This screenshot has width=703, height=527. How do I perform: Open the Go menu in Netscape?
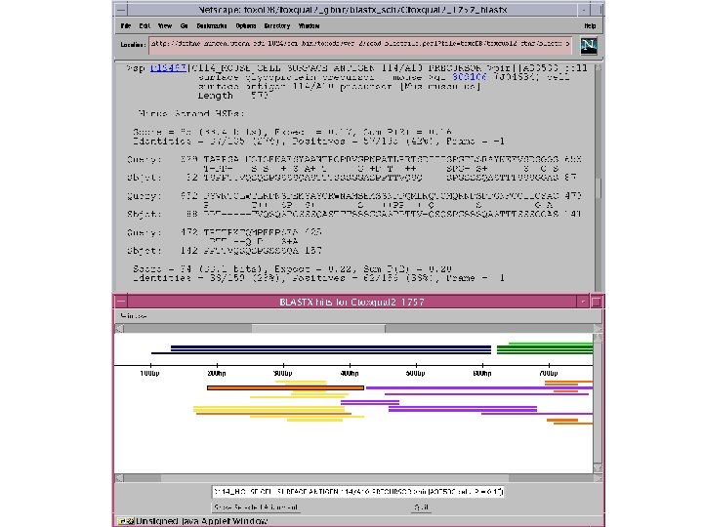coord(184,26)
